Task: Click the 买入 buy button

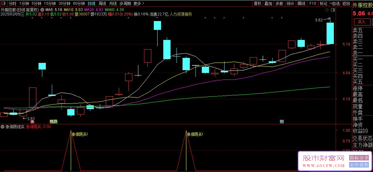Action: click(x=361, y=22)
